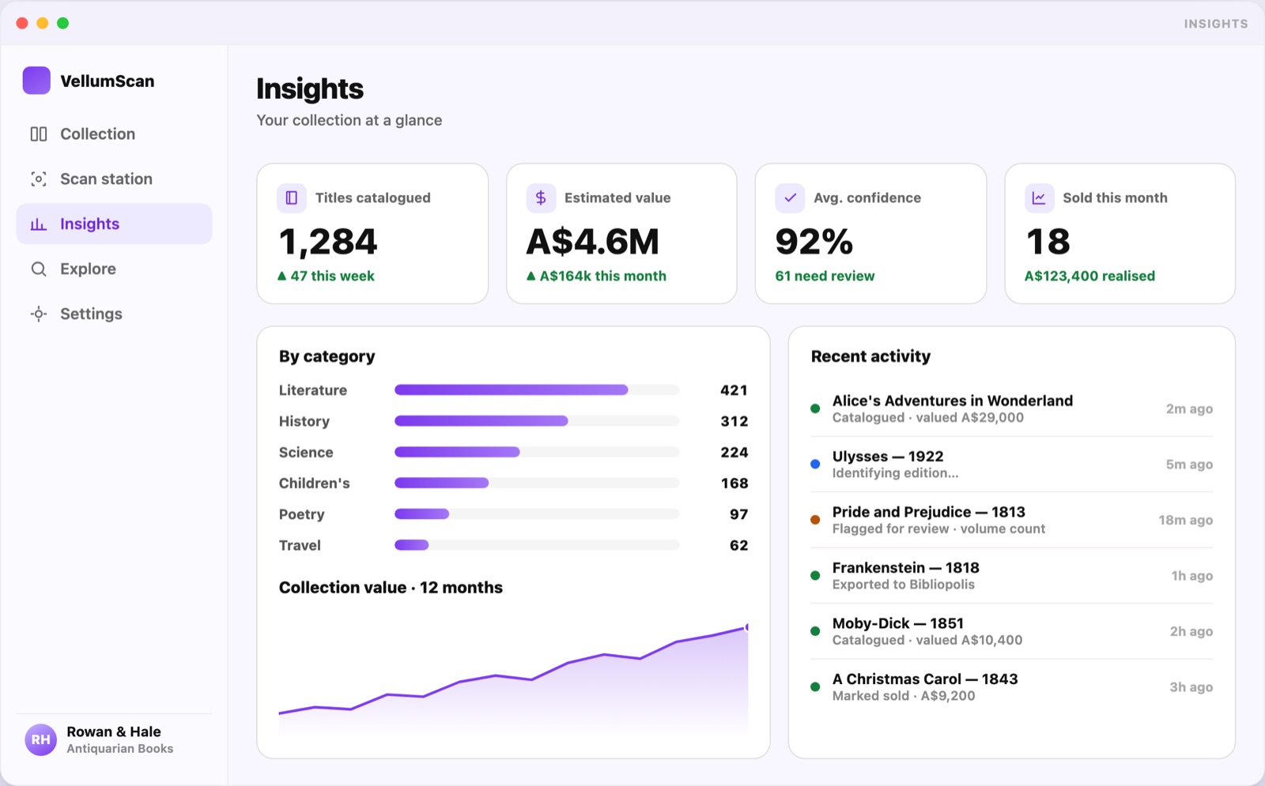This screenshot has height=786, width=1265.
Task: Open the Frankenstein — 1818 activity row
Action: click(x=1012, y=576)
